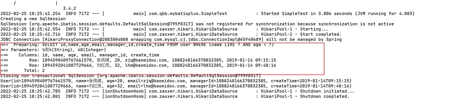Click the lhm@baomidou.com email in the Row output
This screenshot has height=104, width=476.
click(146, 65)
